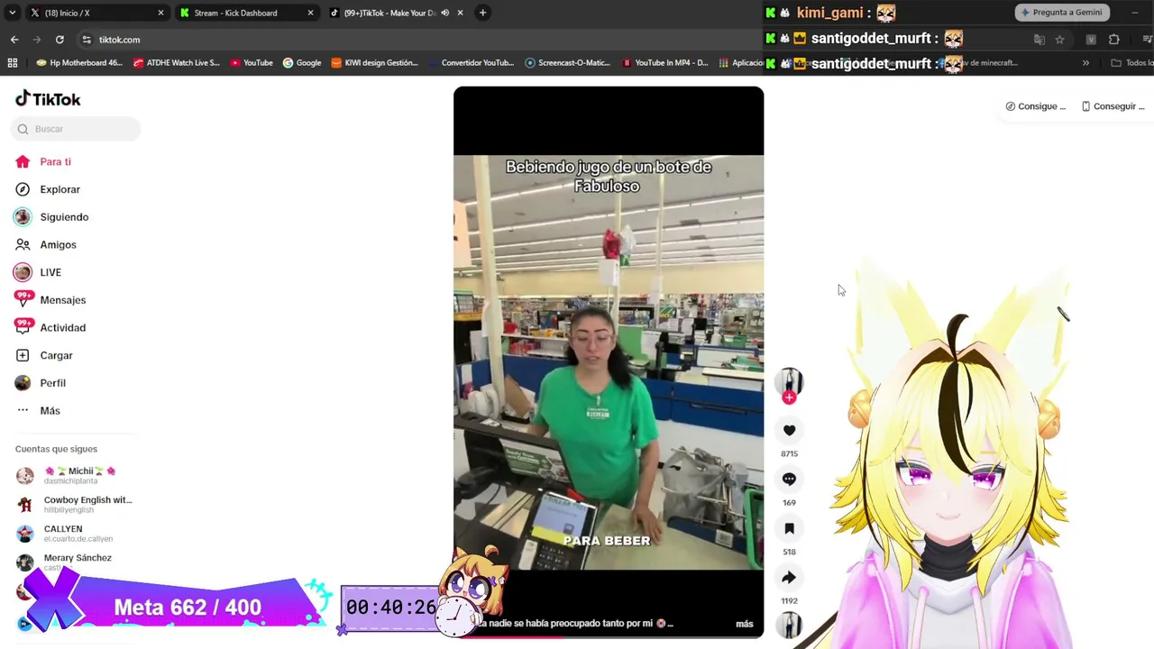Open the Screencast-O-Matic bookmark
Screen dimensions: 1154x649
pyautogui.click(x=568, y=63)
